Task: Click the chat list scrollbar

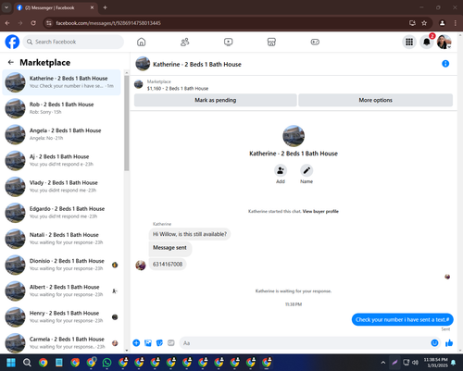Action: click(x=127, y=123)
